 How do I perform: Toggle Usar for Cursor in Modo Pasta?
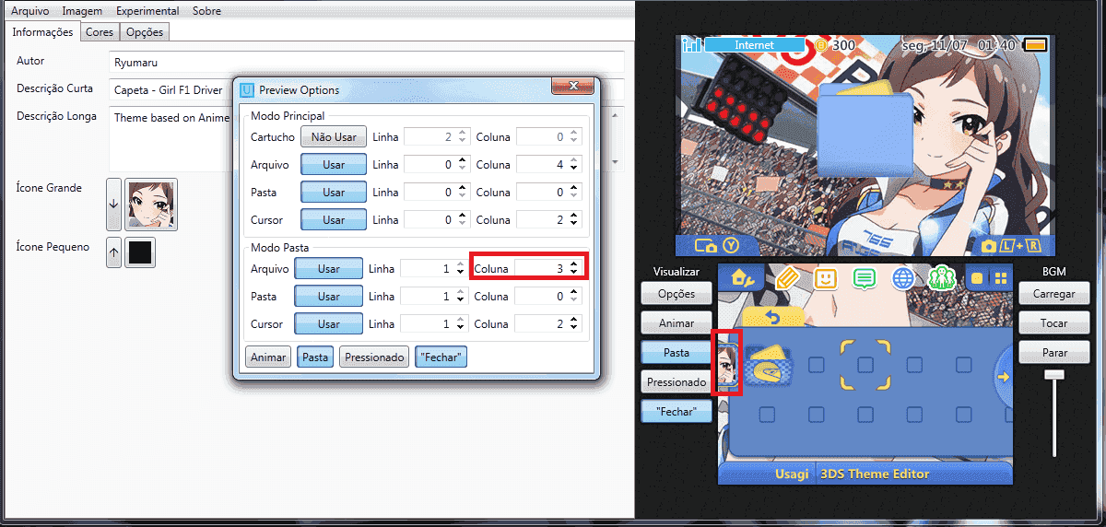pos(328,324)
